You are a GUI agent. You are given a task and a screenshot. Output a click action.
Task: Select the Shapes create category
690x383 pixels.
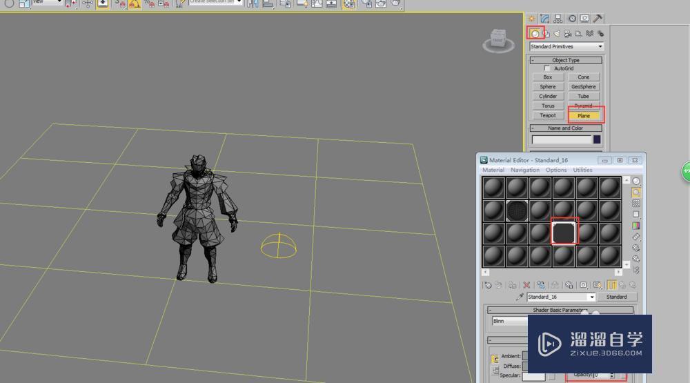pyautogui.click(x=546, y=33)
